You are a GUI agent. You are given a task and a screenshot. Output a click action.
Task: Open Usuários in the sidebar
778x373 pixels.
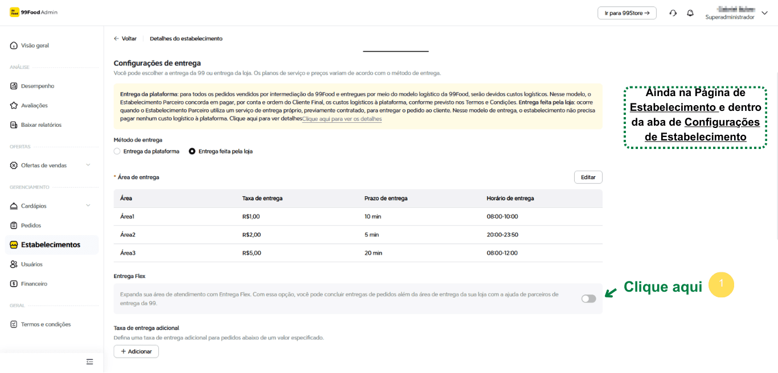coord(31,264)
